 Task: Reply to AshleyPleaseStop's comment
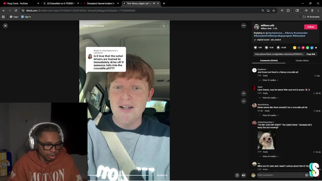click(265, 152)
